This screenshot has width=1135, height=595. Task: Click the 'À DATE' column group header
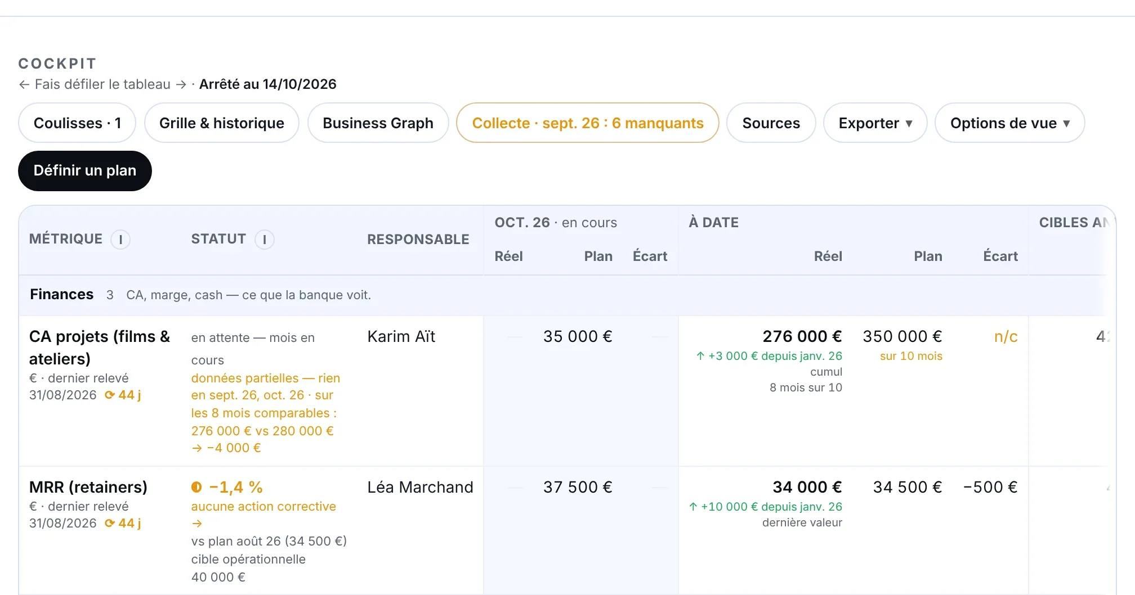click(714, 223)
